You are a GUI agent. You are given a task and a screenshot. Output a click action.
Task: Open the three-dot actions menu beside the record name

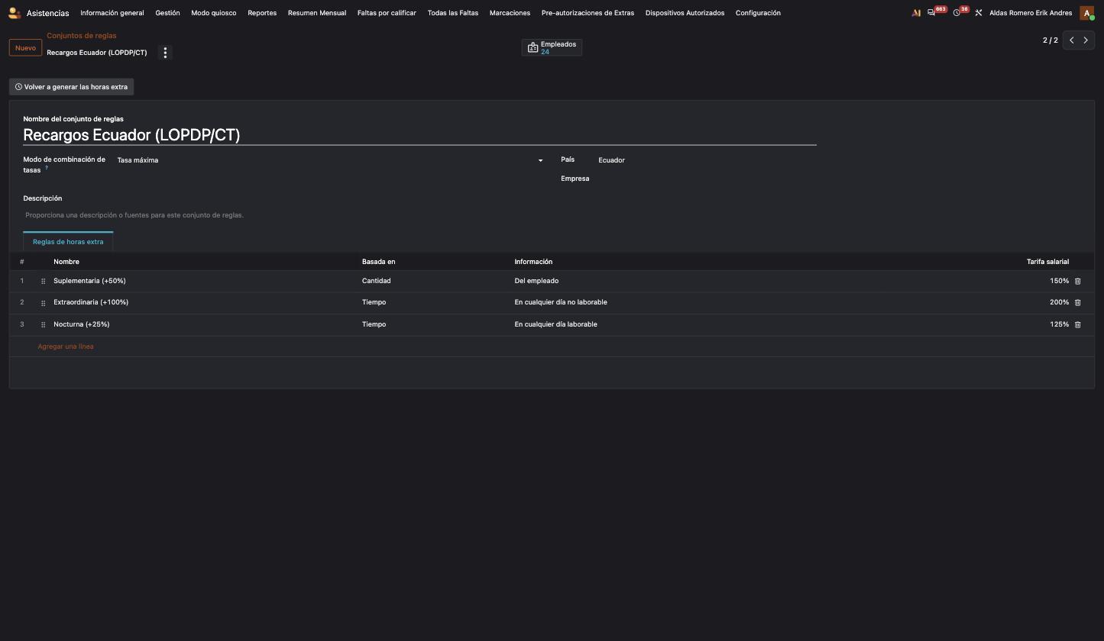pos(165,53)
